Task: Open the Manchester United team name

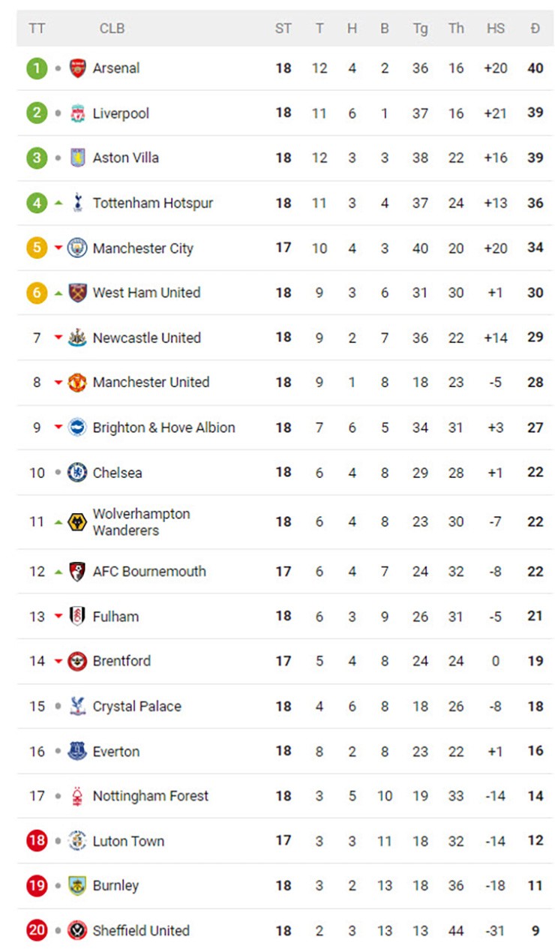Action: (151, 383)
